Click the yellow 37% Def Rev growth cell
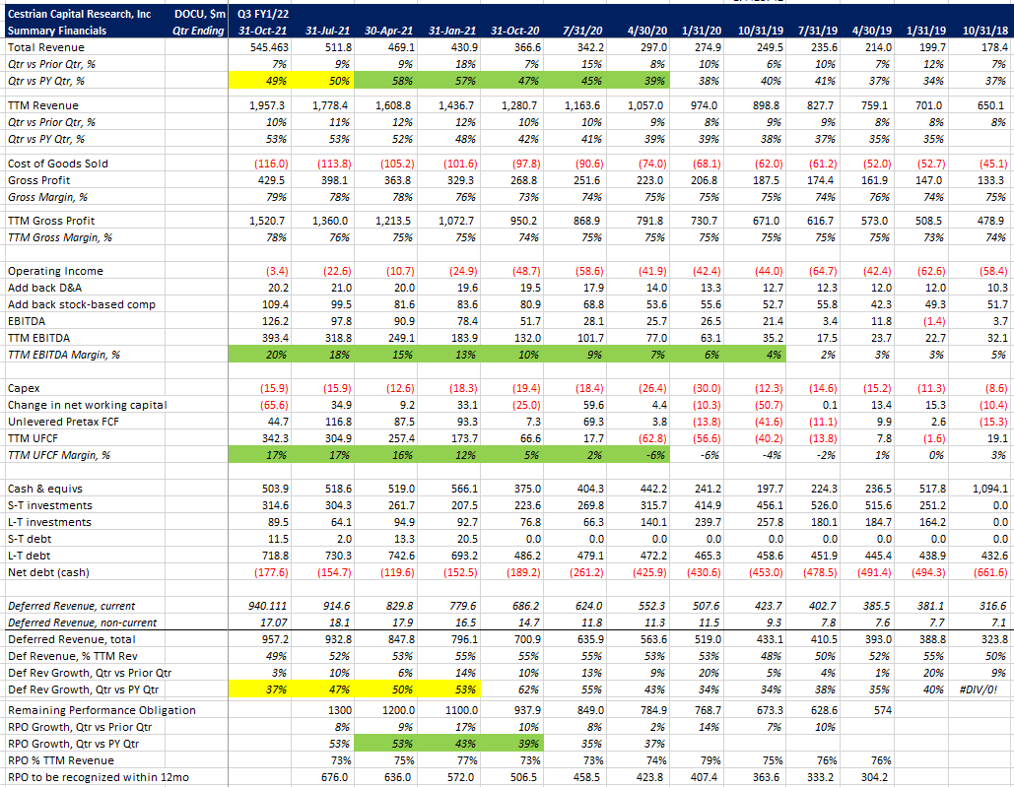This screenshot has width=1014, height=787. [259, 690]
